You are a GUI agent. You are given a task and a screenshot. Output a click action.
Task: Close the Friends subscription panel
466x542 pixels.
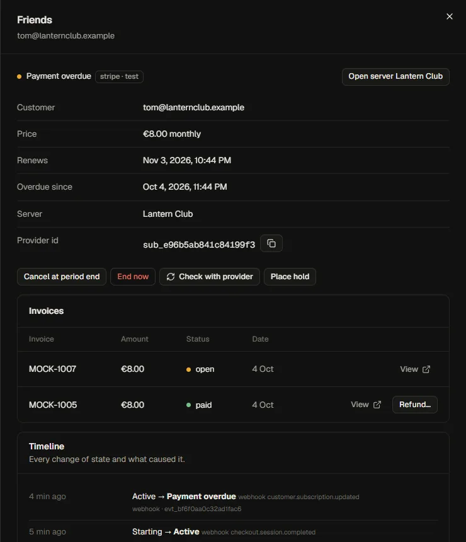449,16
